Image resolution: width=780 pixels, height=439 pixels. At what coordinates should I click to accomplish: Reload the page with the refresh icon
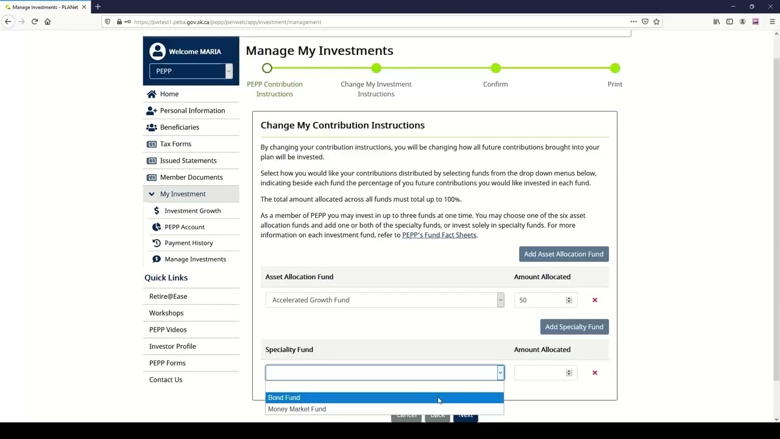(35, 21)
